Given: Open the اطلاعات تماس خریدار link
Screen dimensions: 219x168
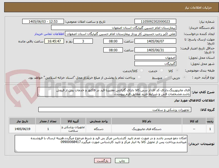Looking at the screenshot, I should [49, 34].
